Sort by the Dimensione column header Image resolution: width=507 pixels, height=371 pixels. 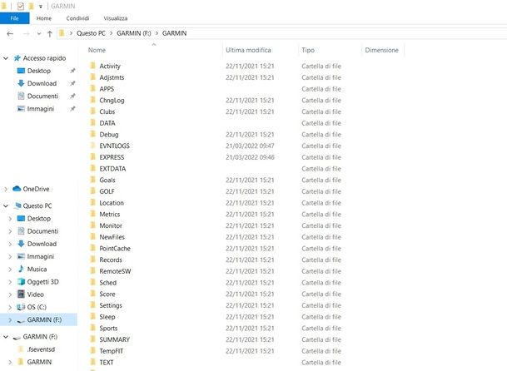(x=381, y=50)
